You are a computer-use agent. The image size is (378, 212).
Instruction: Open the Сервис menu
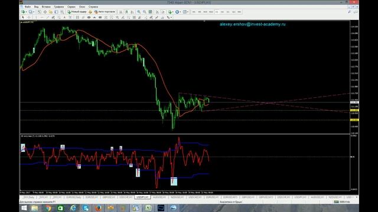[x=71, y=6]
